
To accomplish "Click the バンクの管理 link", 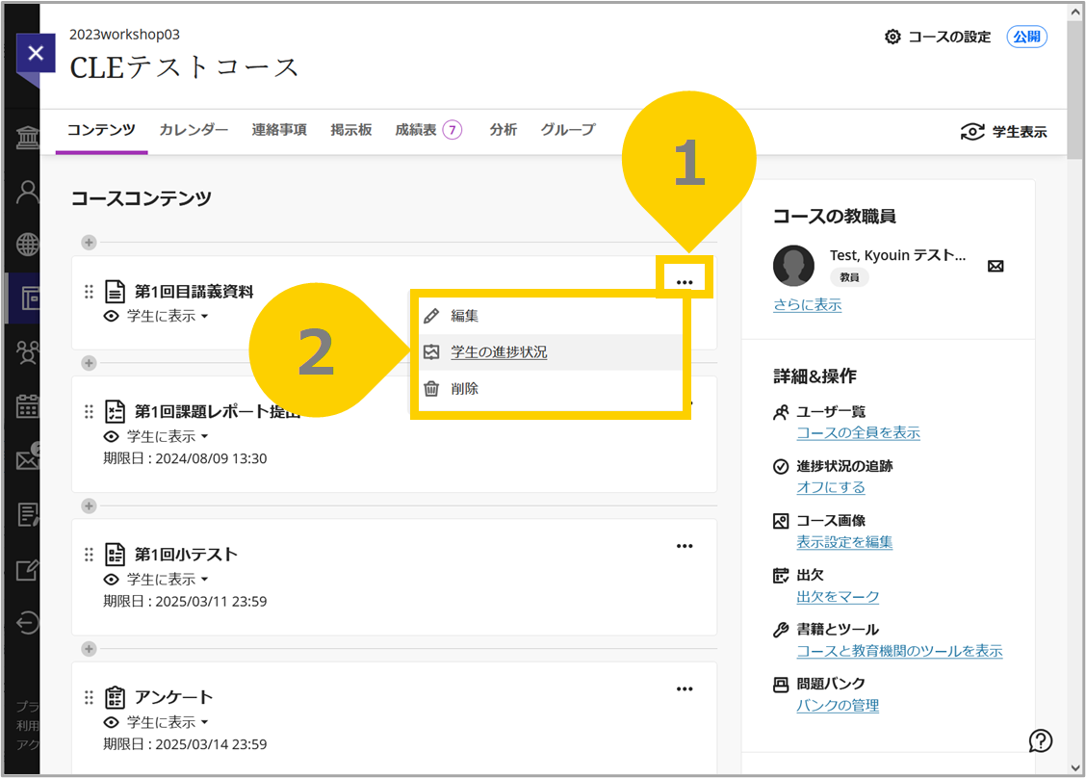I will (838, 705).
